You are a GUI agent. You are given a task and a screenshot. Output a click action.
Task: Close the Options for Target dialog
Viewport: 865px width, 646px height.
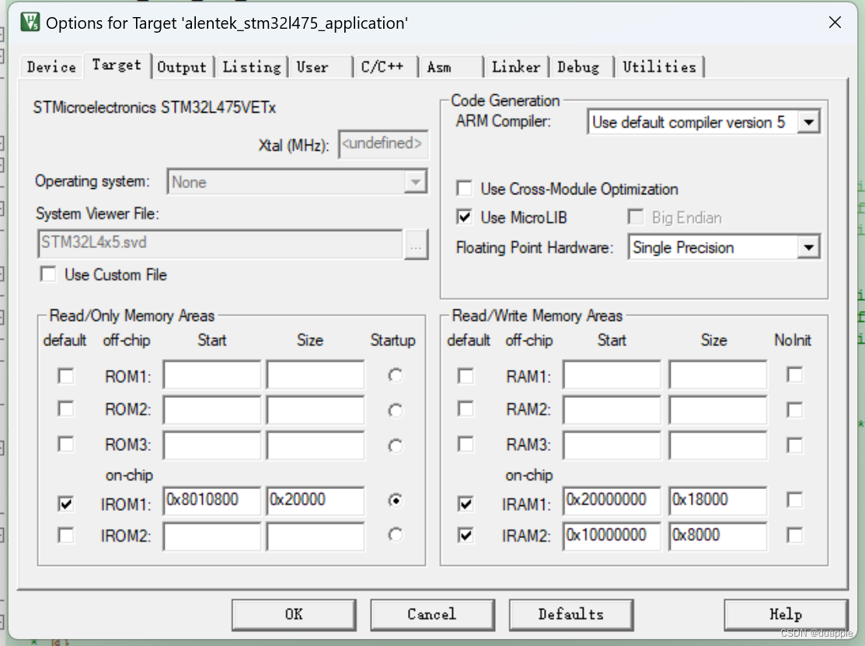pos(835,22)
